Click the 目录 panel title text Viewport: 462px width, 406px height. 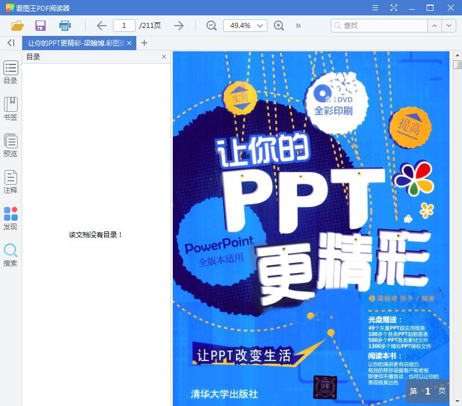coord(33,57)
